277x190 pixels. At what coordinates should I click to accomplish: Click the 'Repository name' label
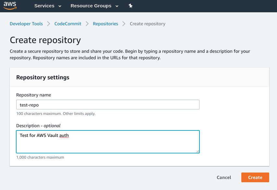[33, 95]
